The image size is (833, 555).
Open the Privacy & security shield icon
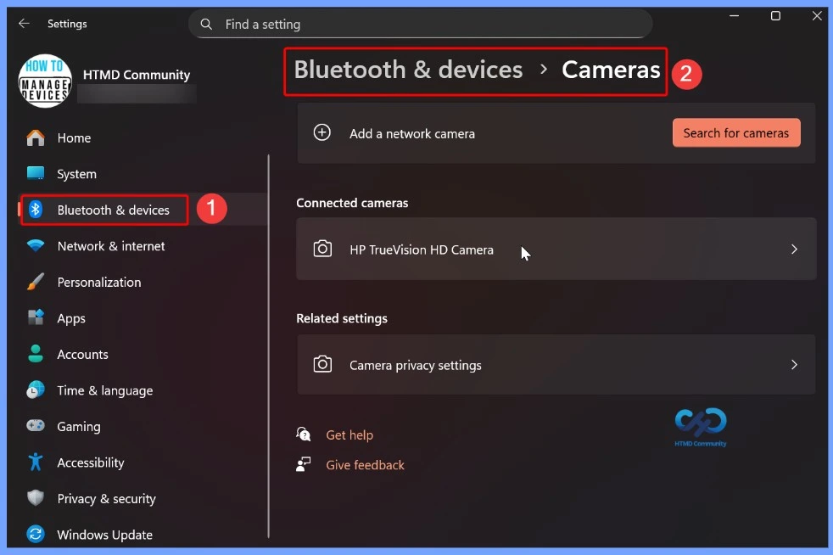(36, 498)
